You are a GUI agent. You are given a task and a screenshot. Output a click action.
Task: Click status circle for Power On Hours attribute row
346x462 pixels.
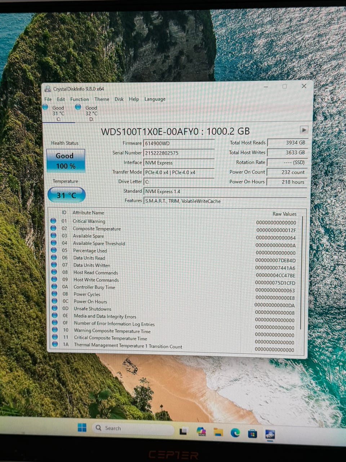click(54, 301)
